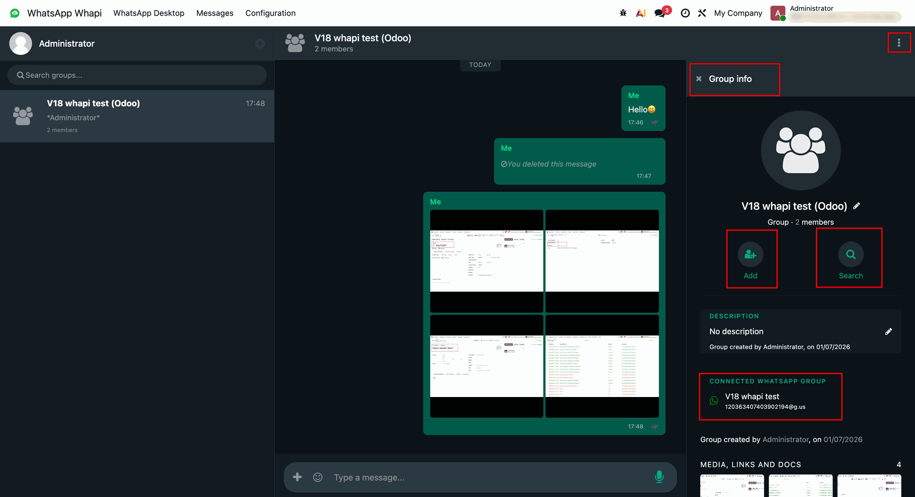
Task: Edit the group name pencil icon
Action: click(x=856, y=206)
